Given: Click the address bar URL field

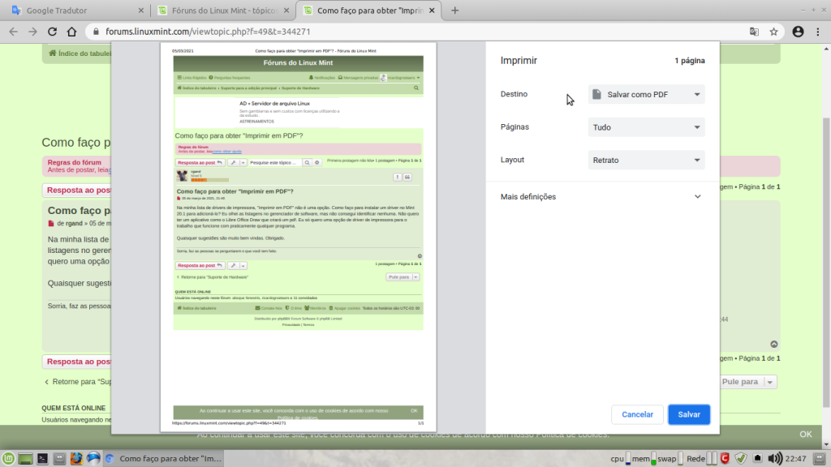Looking at the screenshot, I should 424,32.
